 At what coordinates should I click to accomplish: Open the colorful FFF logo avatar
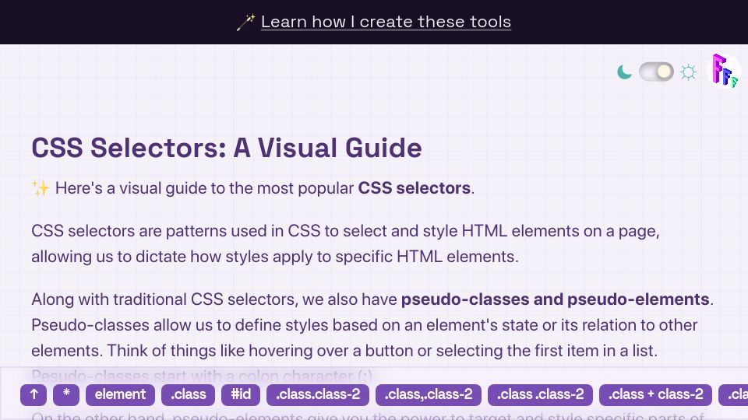tap(725, 71)
